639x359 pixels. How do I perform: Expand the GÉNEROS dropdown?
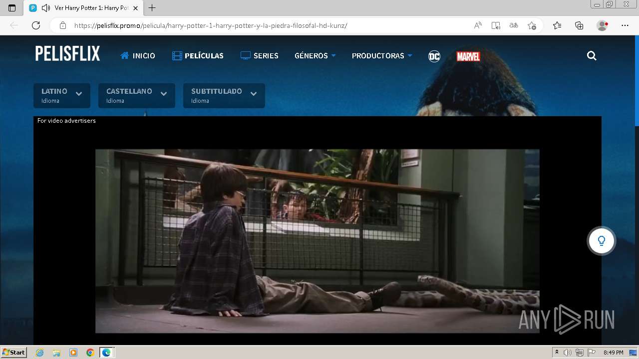pyautogui.click(x=315, y=56)
